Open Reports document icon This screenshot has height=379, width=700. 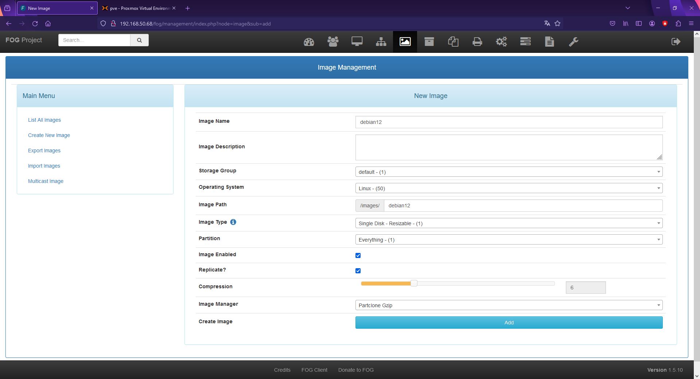[549, 42]
